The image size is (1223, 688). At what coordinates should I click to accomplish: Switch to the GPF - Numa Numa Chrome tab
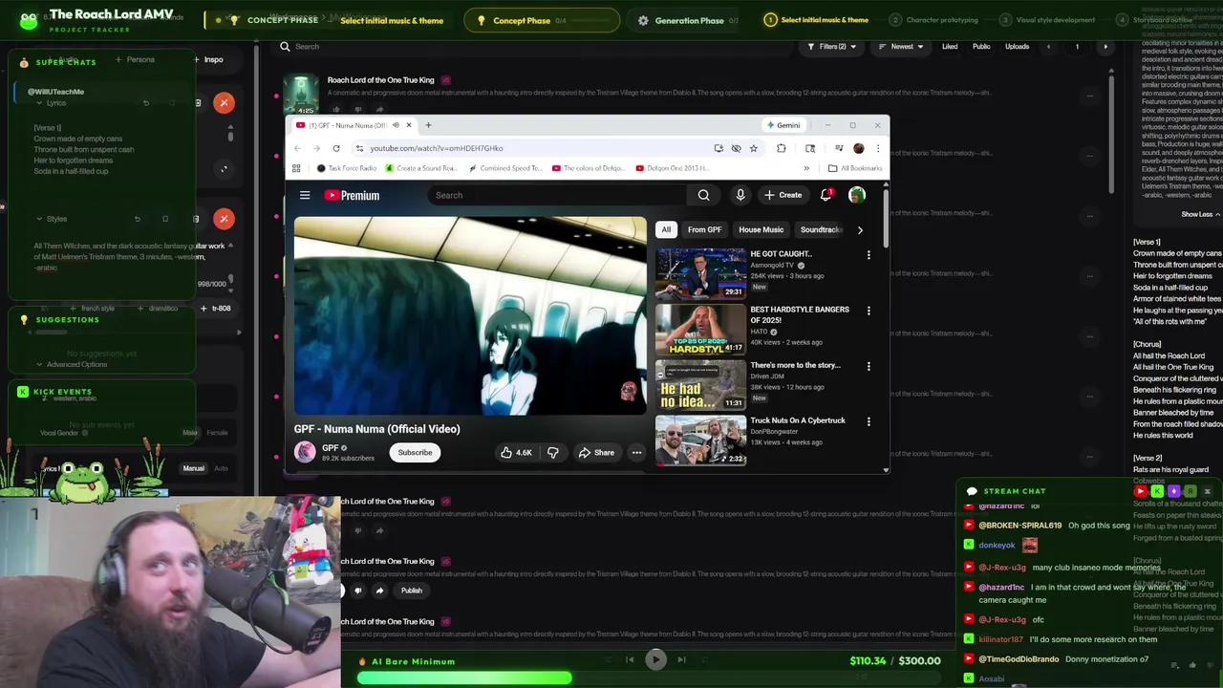[349, 125]
